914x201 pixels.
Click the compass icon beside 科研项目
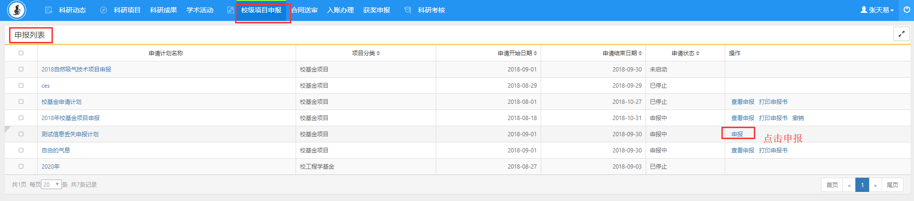[103, 10]
